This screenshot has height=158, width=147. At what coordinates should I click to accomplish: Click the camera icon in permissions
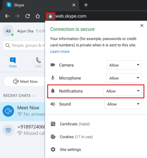pyautogui.click(x=53, y=65)
